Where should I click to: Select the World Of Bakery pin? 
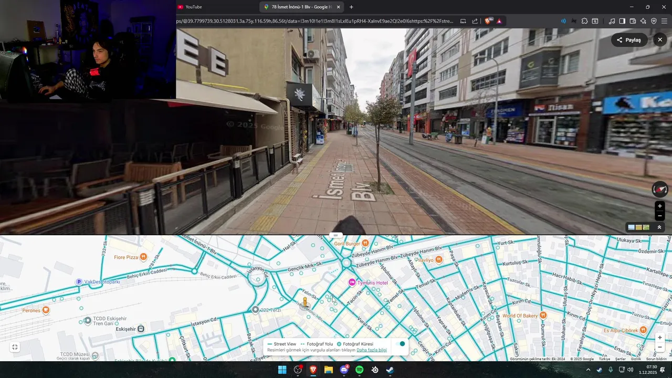(543, 316)
